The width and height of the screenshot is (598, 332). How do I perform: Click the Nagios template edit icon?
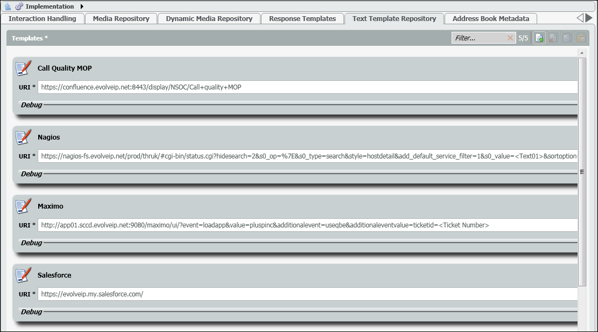(x=24, y=137)
